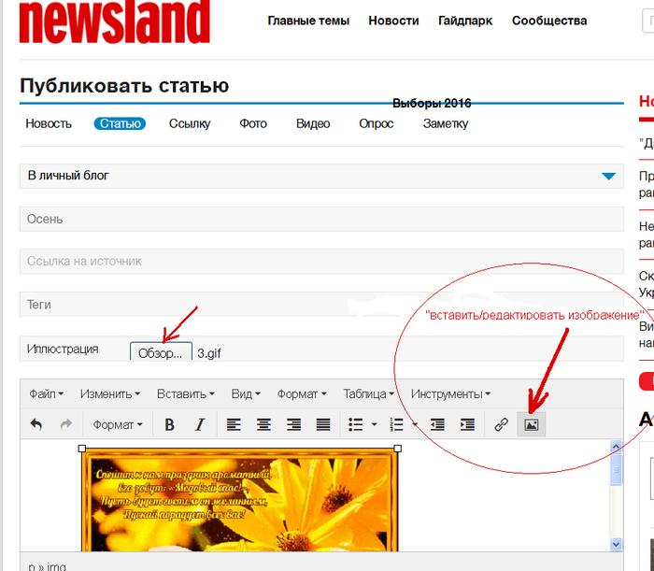Screen dimensions: 654x571
Task: Click the insert/edit image icon
Action: point(531,424)
